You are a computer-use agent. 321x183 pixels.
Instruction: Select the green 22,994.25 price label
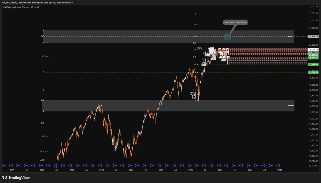(x=313, y=64)
